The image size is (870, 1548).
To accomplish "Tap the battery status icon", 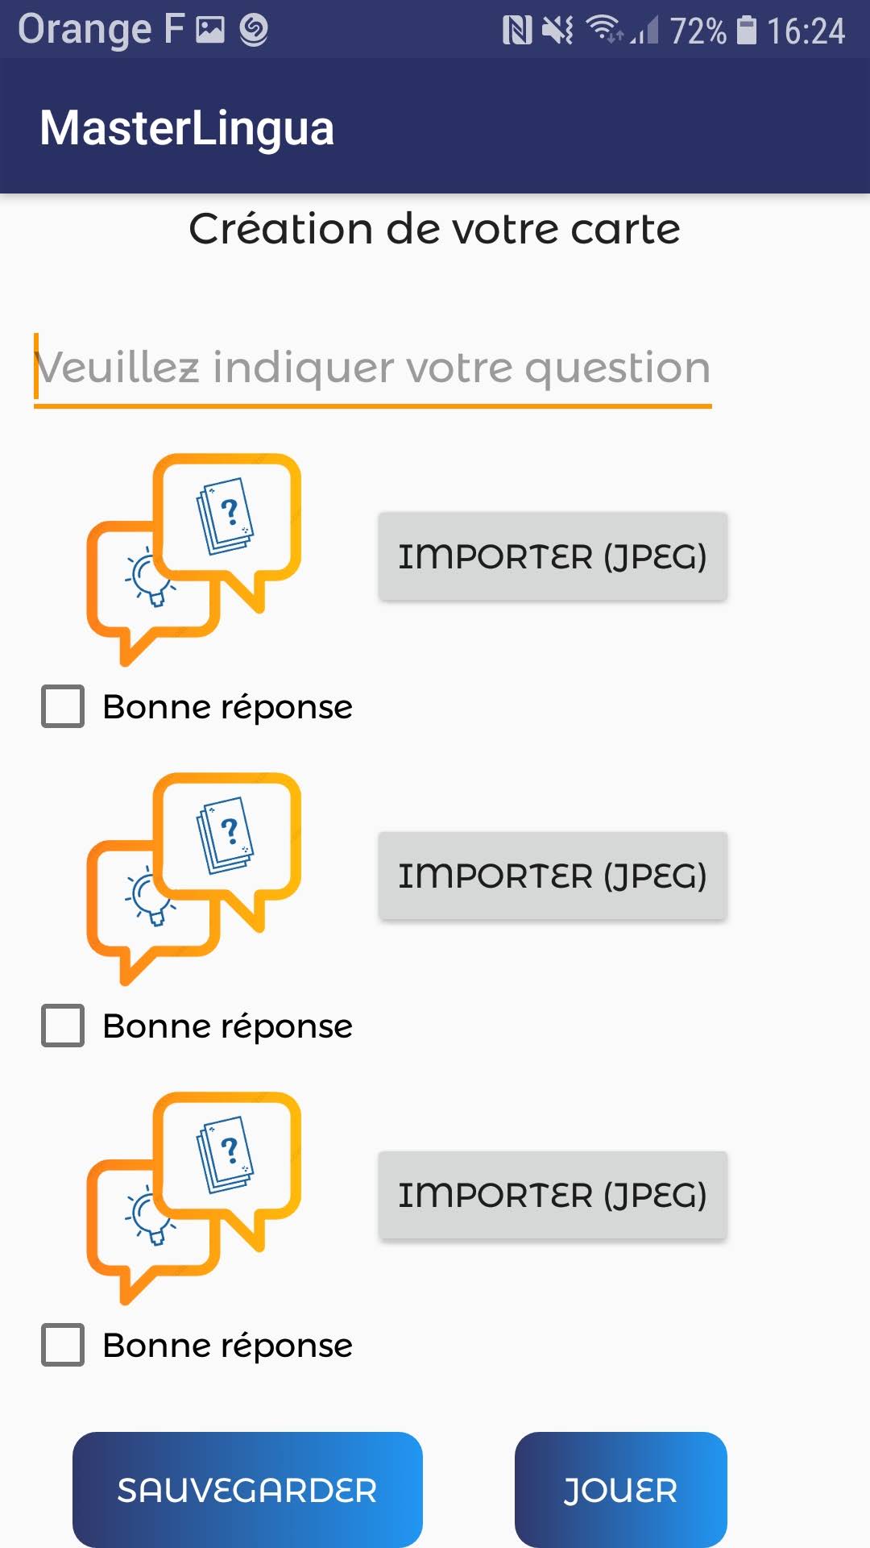I will tap(747, 31).
